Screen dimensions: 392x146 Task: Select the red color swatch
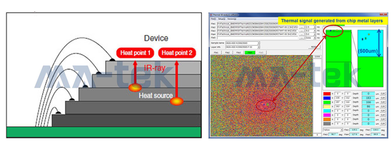[x=327, y=94]
